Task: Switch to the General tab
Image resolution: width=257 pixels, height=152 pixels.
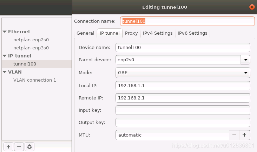Action: (85, 33)
